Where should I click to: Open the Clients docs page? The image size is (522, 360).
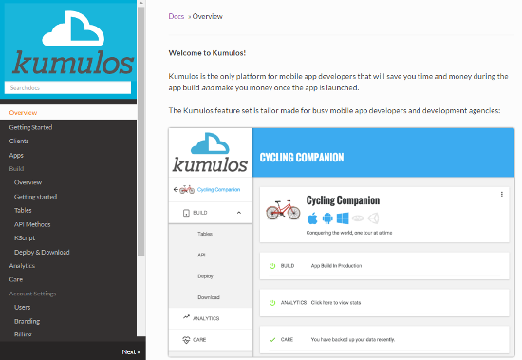(19, 141)
